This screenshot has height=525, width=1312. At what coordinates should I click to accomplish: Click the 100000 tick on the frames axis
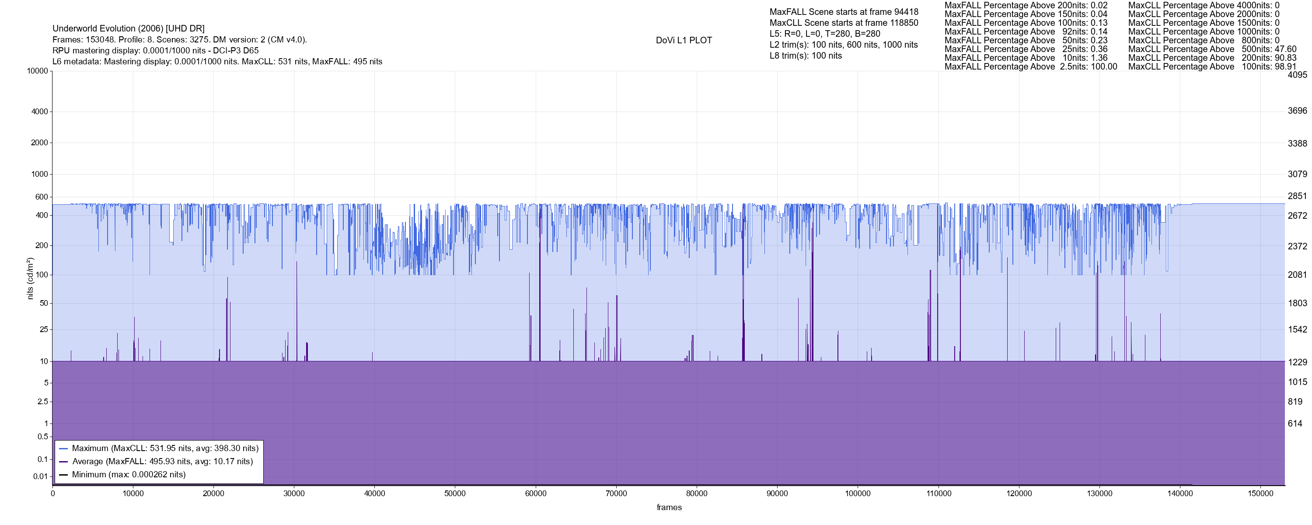tap(858, 493)
